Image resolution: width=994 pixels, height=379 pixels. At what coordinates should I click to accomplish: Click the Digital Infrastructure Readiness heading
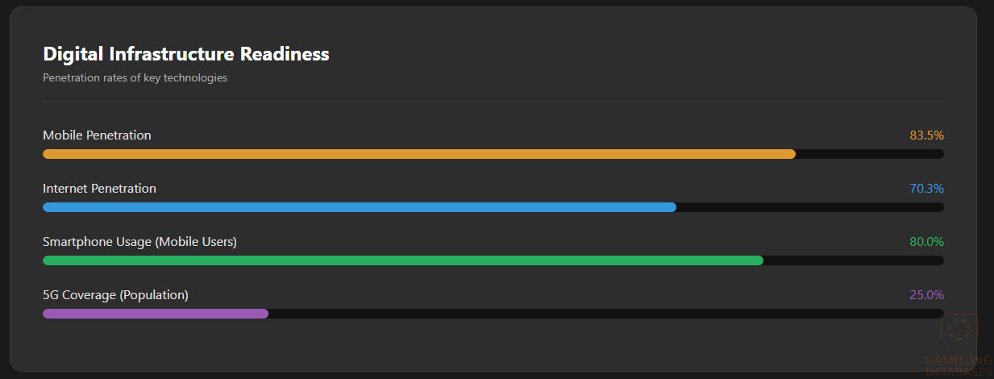point(186,54)
